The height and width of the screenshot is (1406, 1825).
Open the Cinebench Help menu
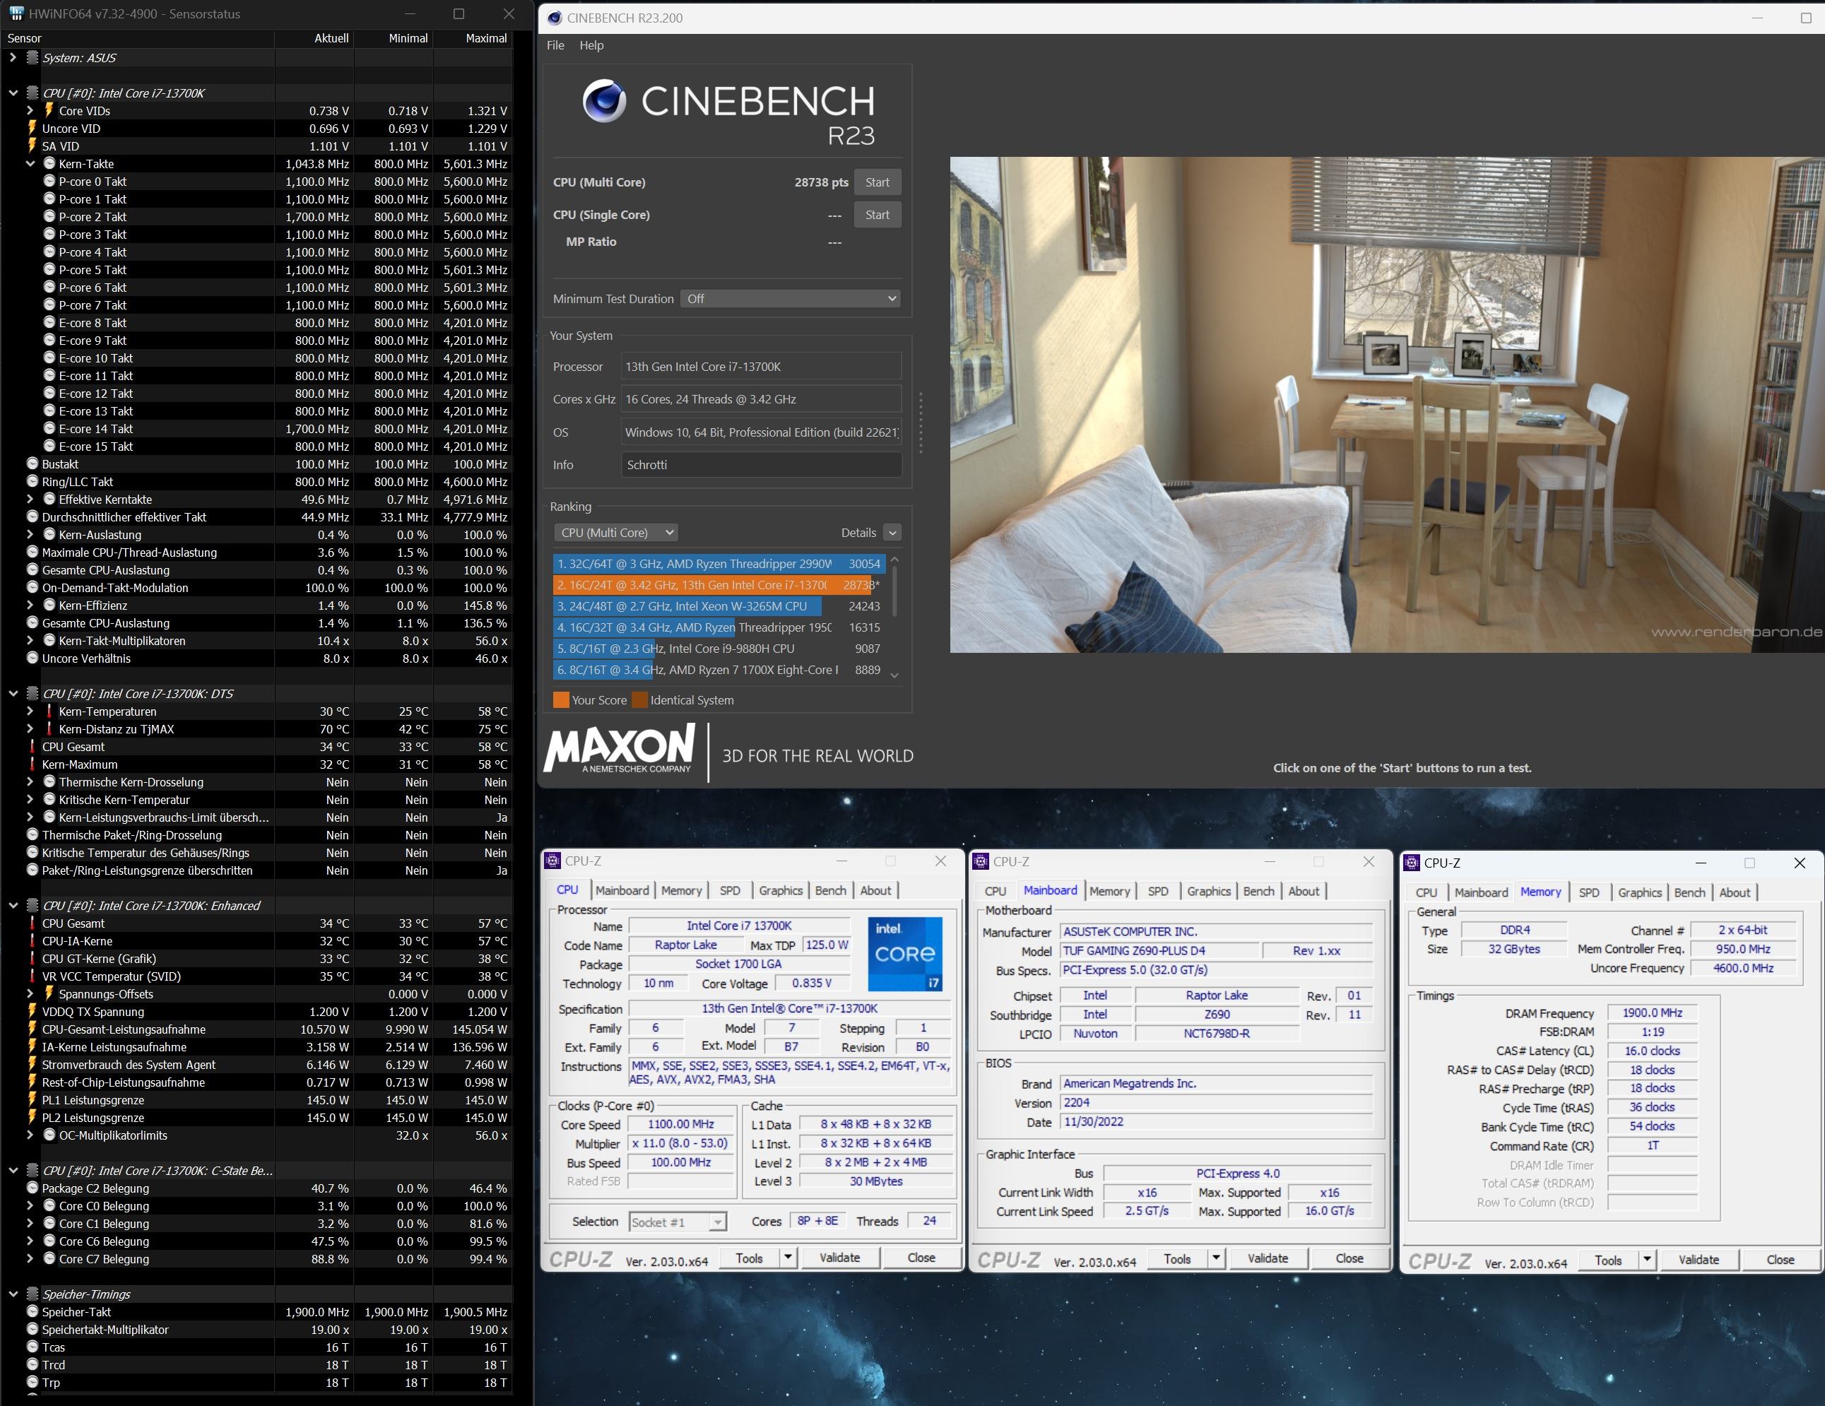(591, 45)
